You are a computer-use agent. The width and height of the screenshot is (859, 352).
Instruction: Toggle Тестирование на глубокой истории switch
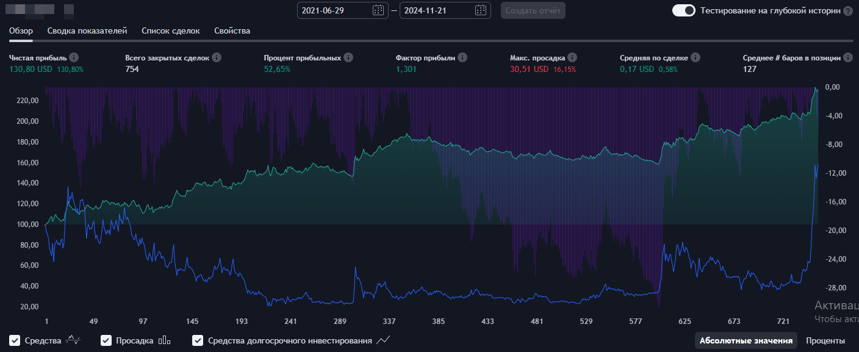(683, 10)
